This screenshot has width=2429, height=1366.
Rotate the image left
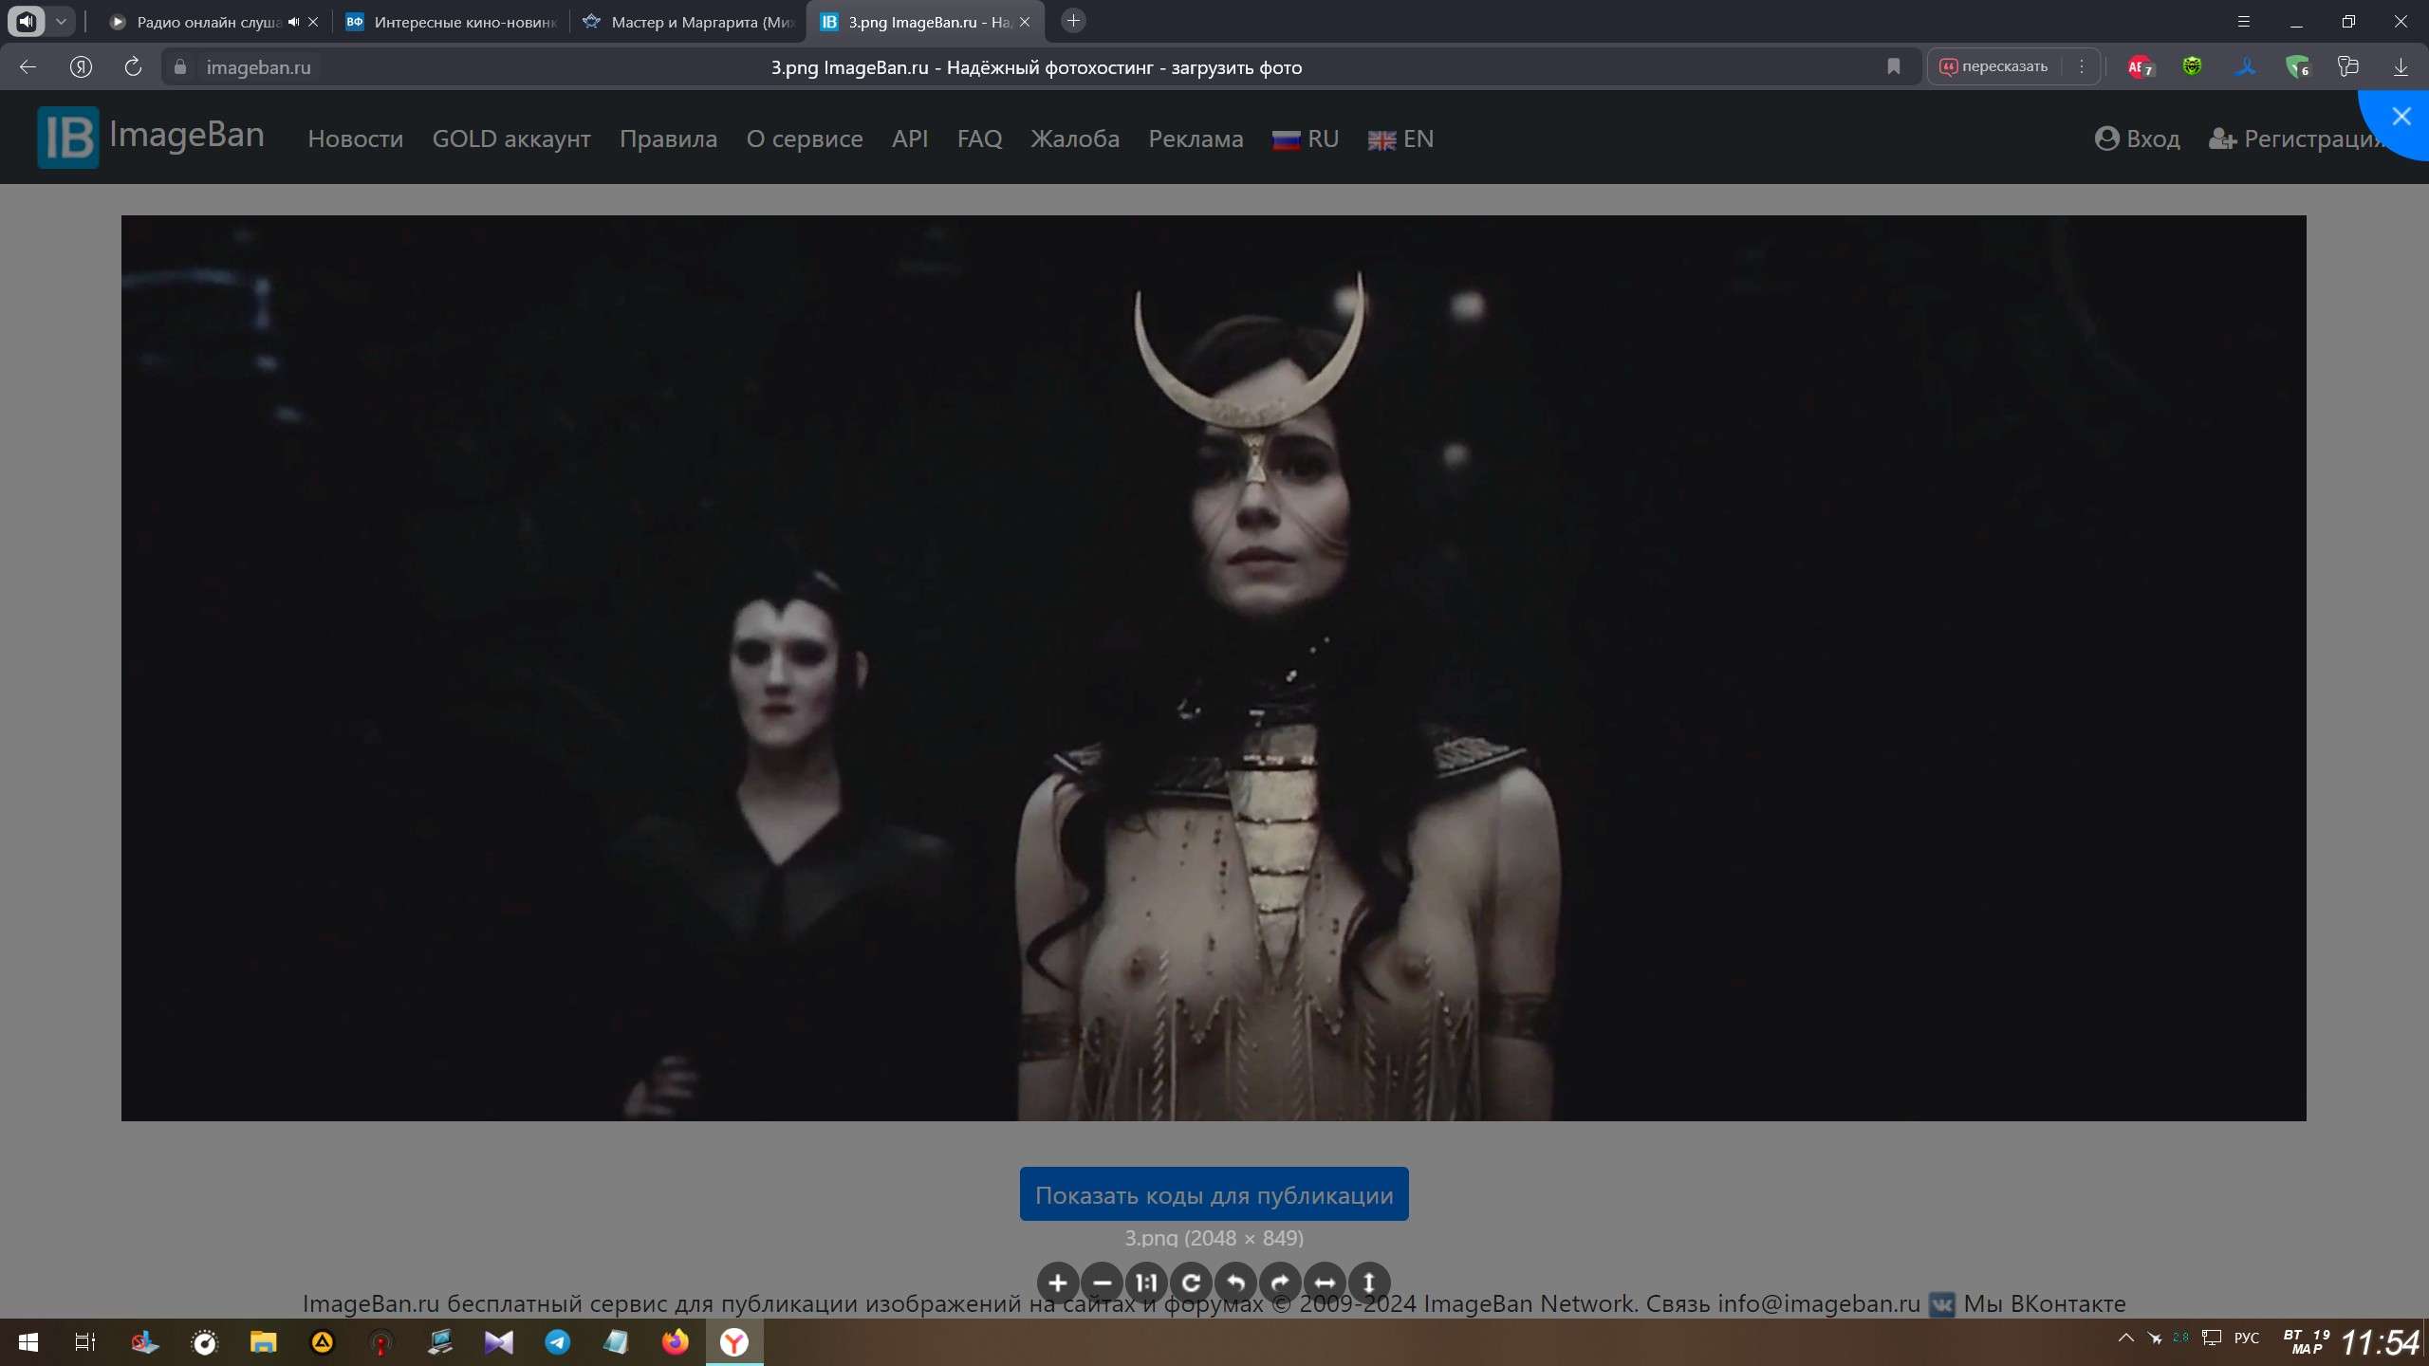(x=1235, y=1283)
